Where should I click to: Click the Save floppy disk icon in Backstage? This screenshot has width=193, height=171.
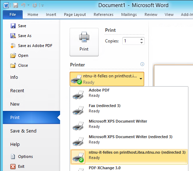tap(13, 26)
